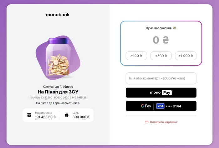Focus the 0 ₴ top-up amount field
Image resolution: width=219 pixels, height=148 pixels.
161,40
